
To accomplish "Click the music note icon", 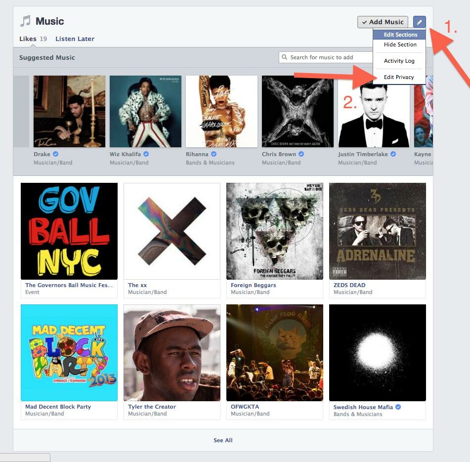I will tap(25, 21).
